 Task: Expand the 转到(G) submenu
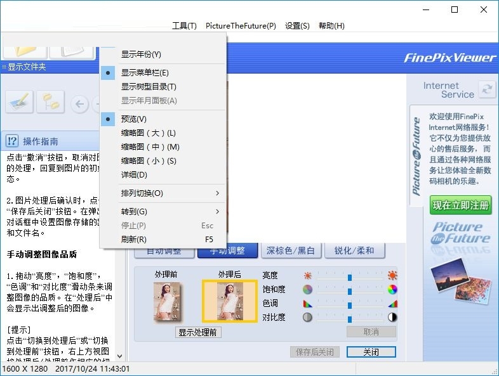pyautogui.click(x=163, y=212)
